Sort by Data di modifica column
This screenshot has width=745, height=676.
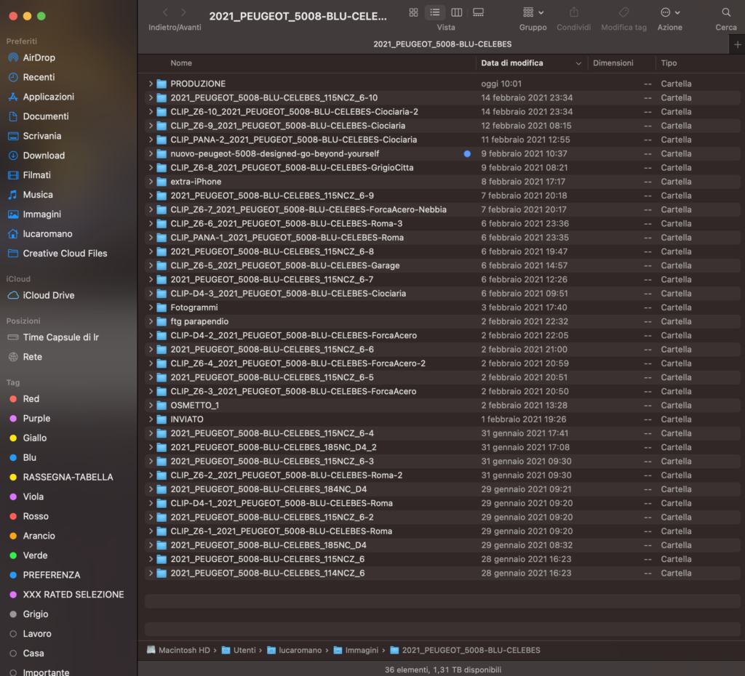point(512,63)
